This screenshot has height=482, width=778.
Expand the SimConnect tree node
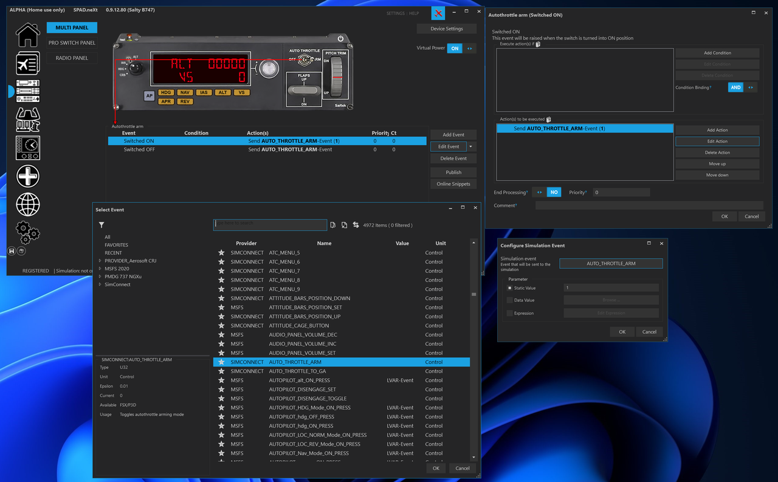100,284
